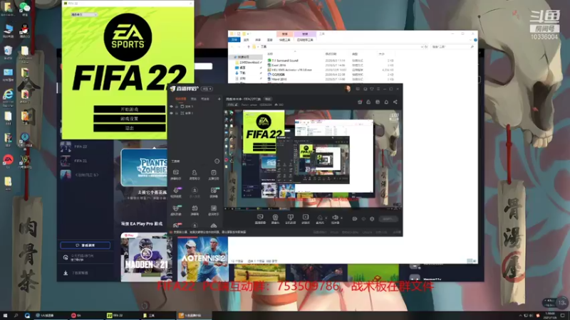Image resolution: width=570 pixels, height=320 pixels.
Task: Open the Madden 21 game tile in EA app
Action: point(146,257)
